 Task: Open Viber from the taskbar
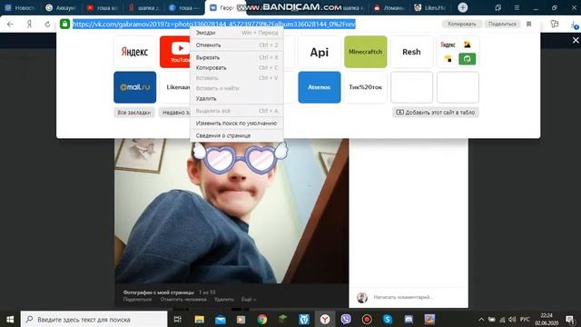[346, 319]
